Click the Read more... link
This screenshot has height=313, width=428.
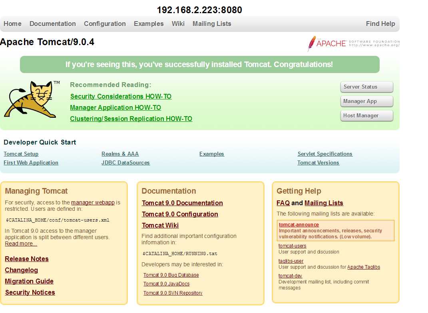(x=21, y=244)
